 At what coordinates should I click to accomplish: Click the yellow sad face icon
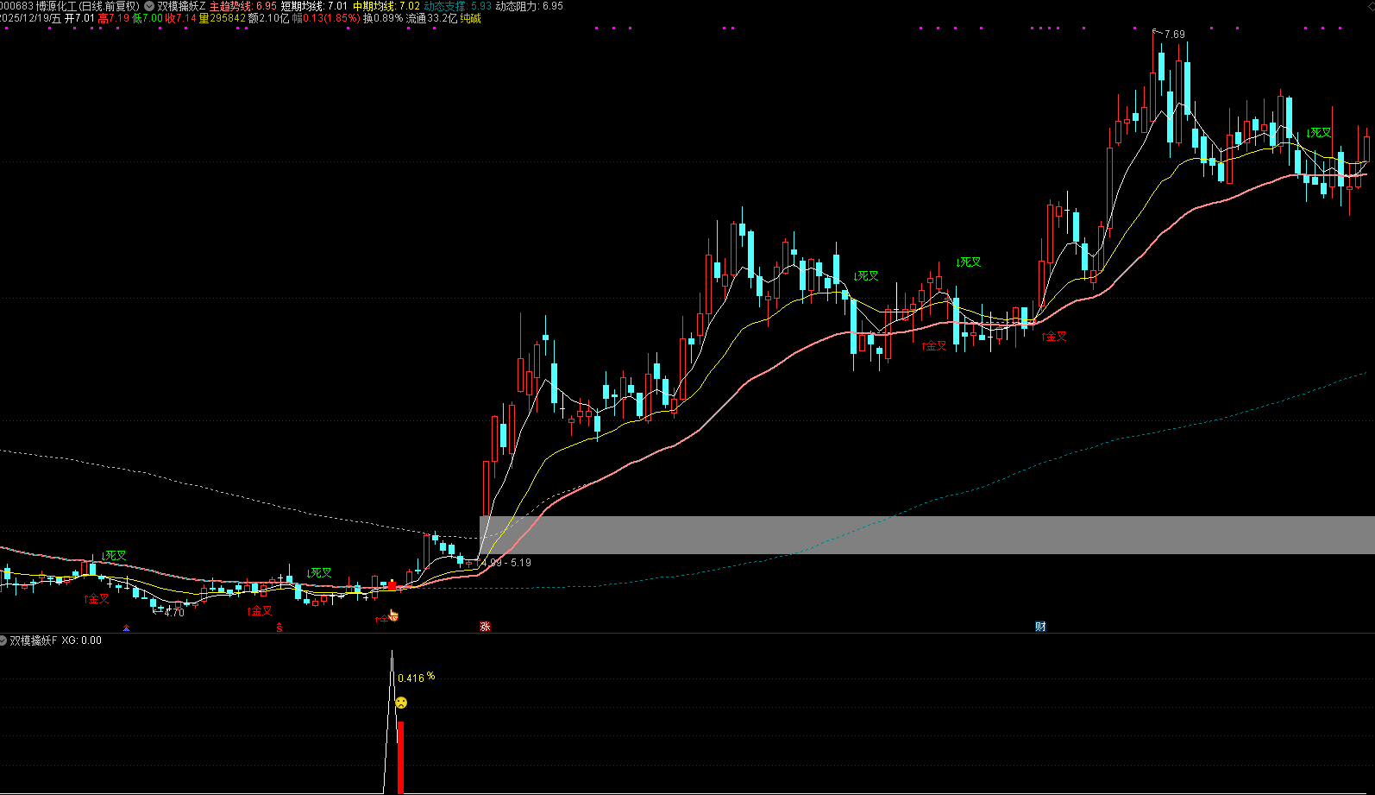[x=401, y=703]
